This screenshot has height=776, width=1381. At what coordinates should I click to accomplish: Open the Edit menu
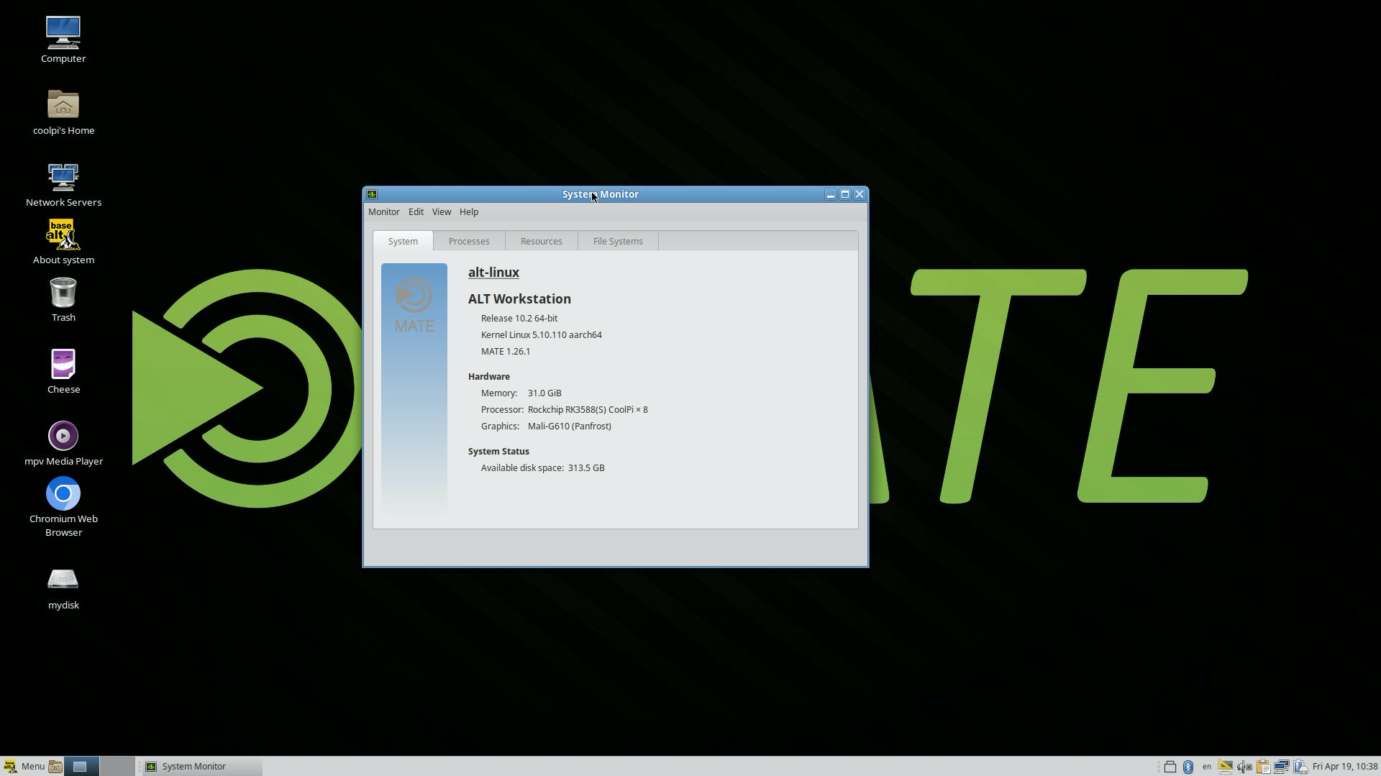click(416, 212)
